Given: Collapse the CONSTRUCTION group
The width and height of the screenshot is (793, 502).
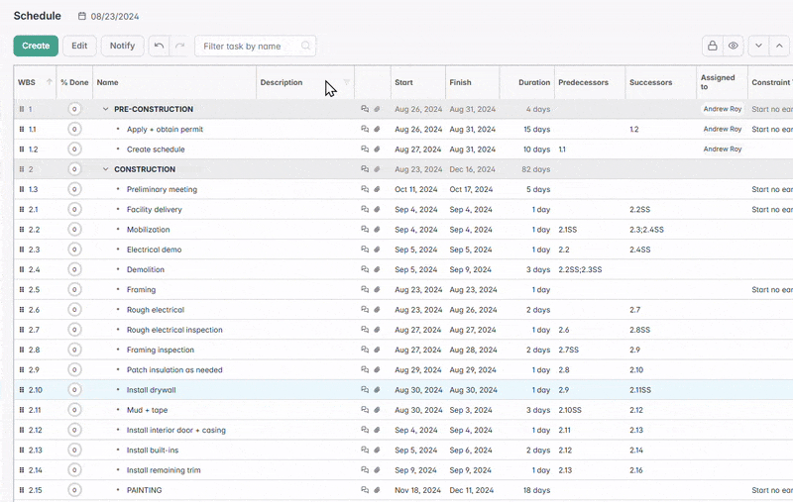Looking at the screenshot, I should pos(105,169).
